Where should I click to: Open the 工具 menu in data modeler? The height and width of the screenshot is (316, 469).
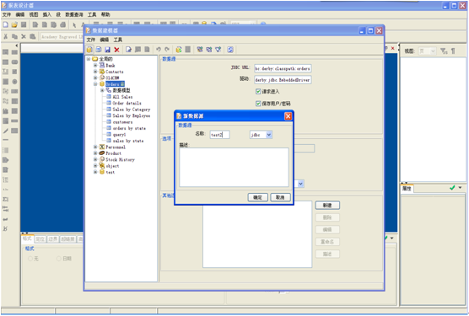click(x=118, y=40)
